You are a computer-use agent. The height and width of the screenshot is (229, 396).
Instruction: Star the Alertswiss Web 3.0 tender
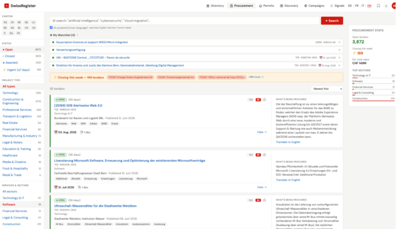point(265,100)
